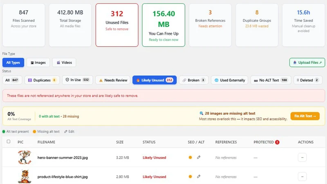Select the All Types file type filter

(x=13, y=63)
